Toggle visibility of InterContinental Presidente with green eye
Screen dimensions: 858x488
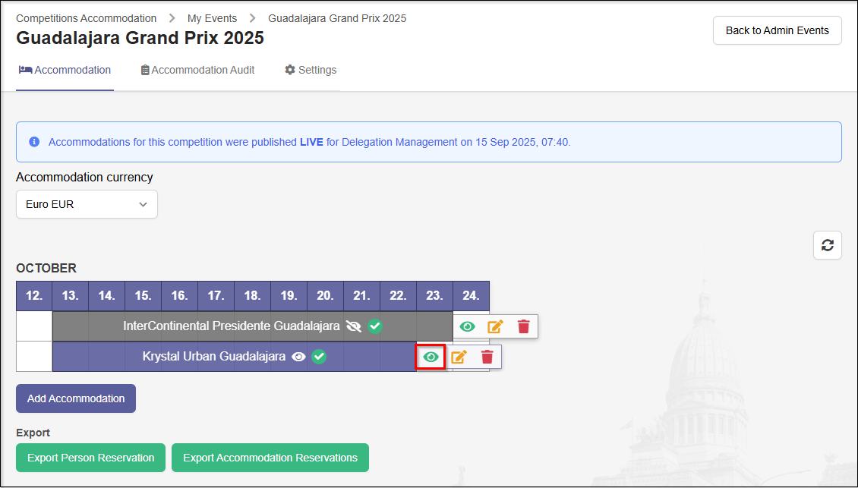pos(467,326)
